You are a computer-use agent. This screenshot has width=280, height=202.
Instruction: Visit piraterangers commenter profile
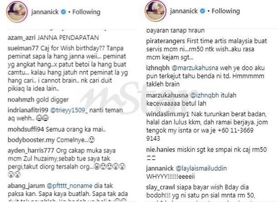tap(166, 41)
